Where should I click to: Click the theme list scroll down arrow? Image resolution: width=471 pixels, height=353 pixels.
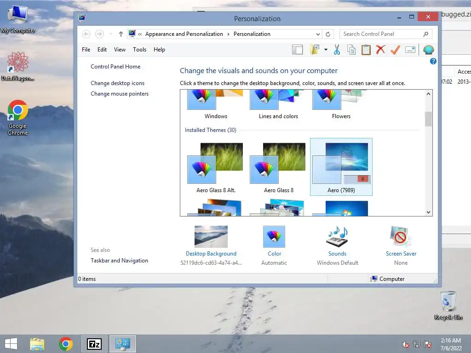(x=428, y=212)
